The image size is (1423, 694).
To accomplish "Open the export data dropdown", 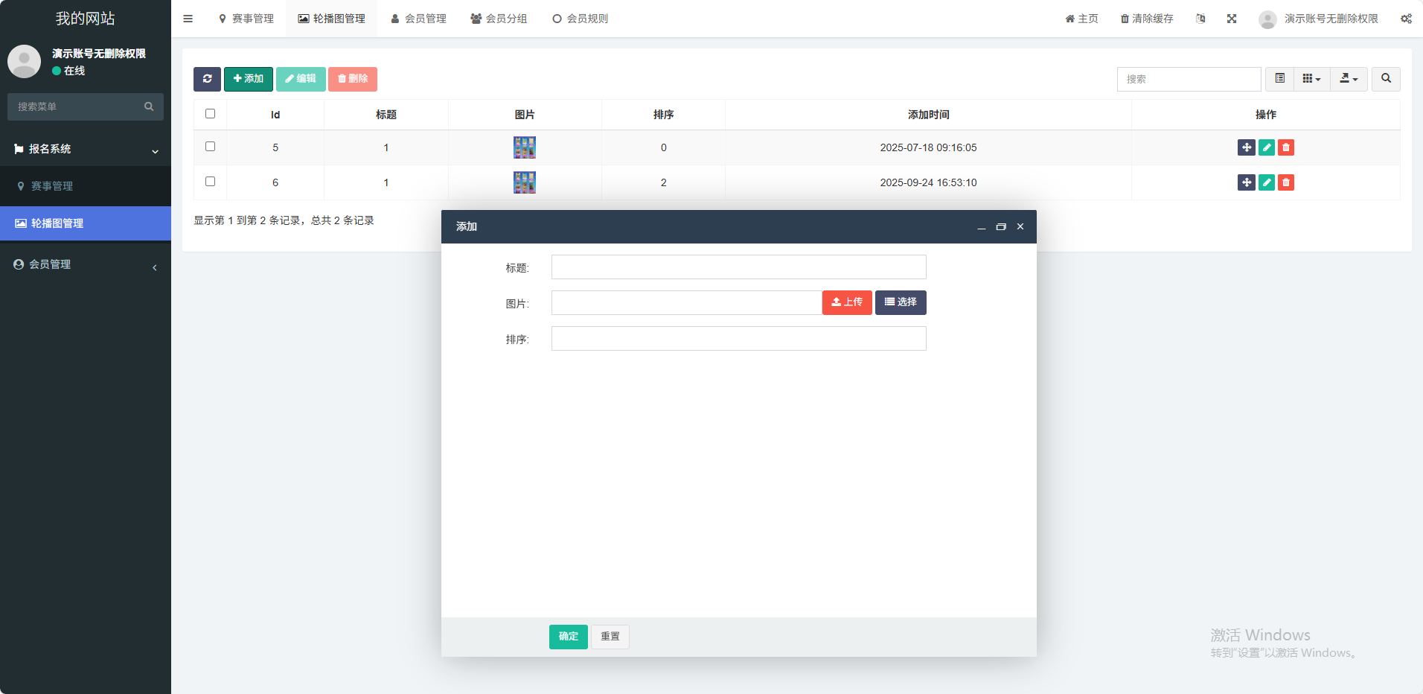I will tap(1349, 79).
